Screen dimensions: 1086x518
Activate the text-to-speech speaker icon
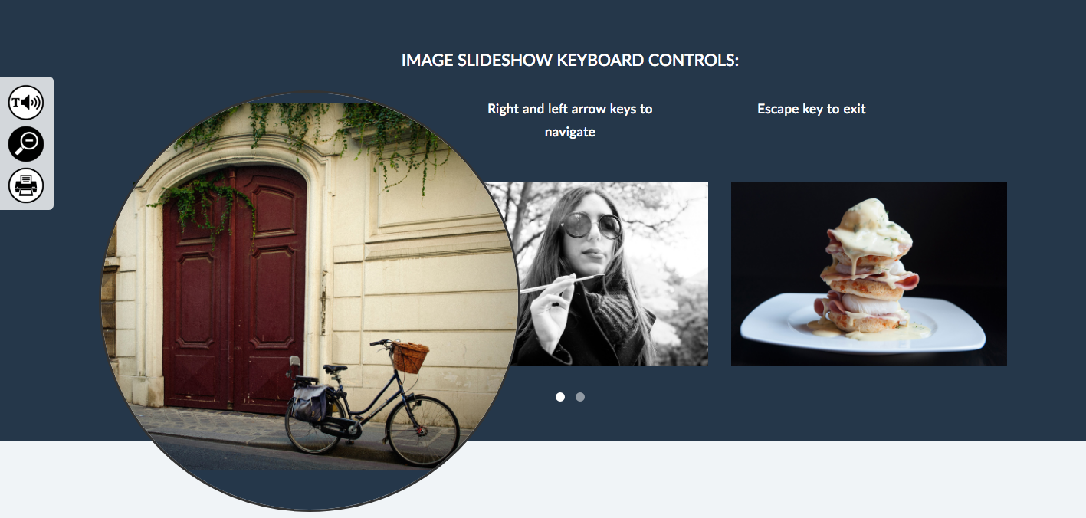(26, 103)
